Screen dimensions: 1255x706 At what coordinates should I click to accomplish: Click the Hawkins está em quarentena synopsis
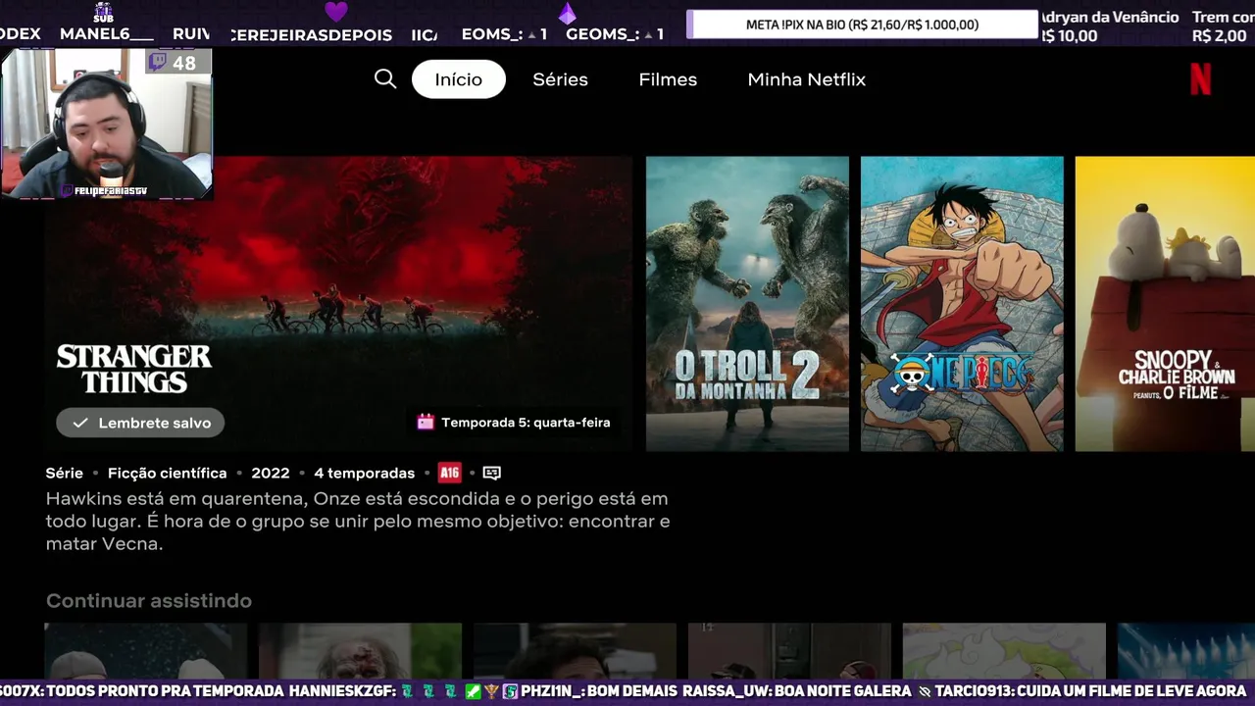coord(358,521)
